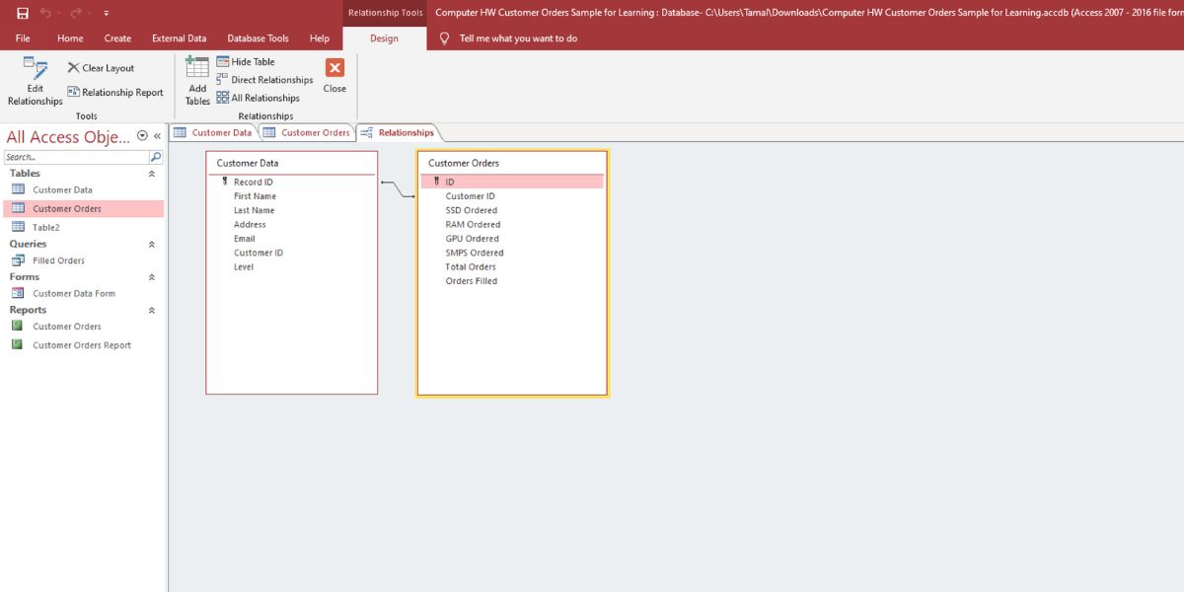Collapse the Reports group

click(152, 310)
